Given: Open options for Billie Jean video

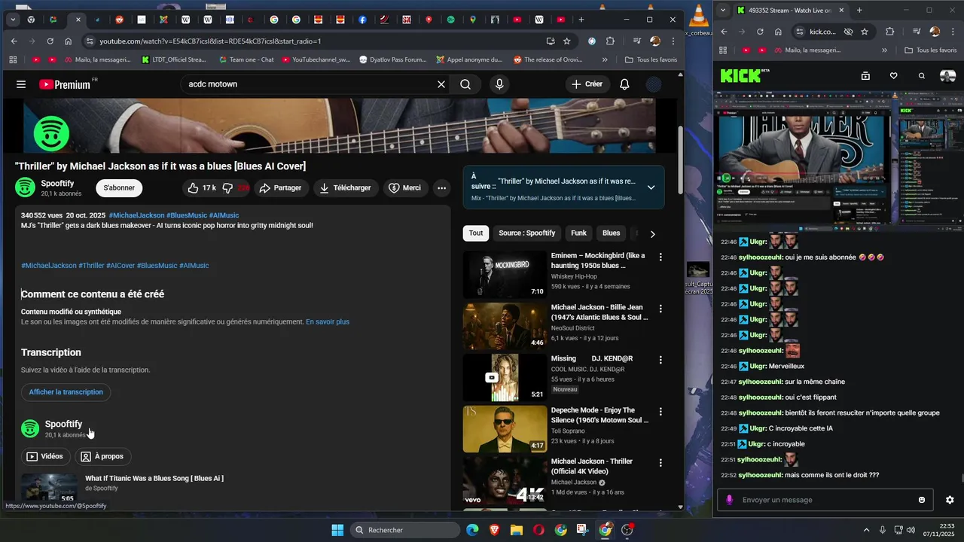Looking at the screenshot, I should pyautogui.click(x=660, y=309).
